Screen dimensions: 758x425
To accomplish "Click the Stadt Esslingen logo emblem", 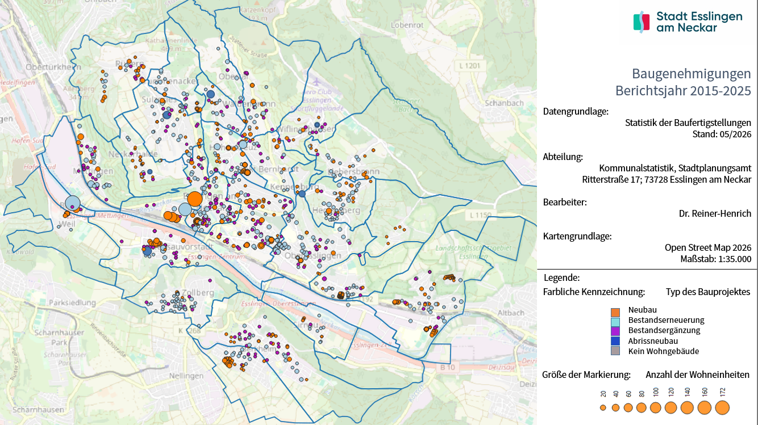I will (x=642, y=22).
